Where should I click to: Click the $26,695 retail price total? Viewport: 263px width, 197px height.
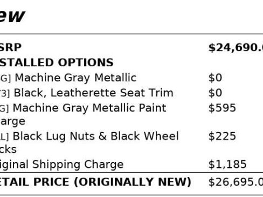[236, 182]
